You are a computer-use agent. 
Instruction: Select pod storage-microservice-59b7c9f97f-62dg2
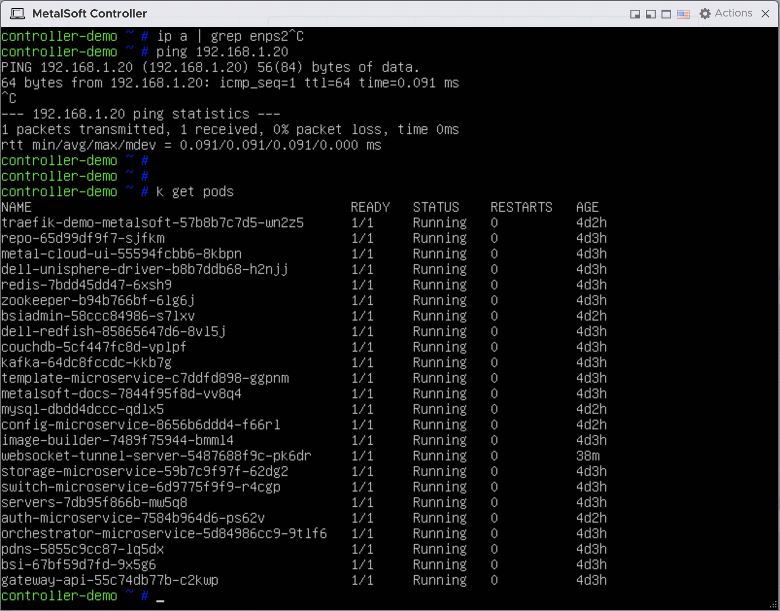click(145, 472)
